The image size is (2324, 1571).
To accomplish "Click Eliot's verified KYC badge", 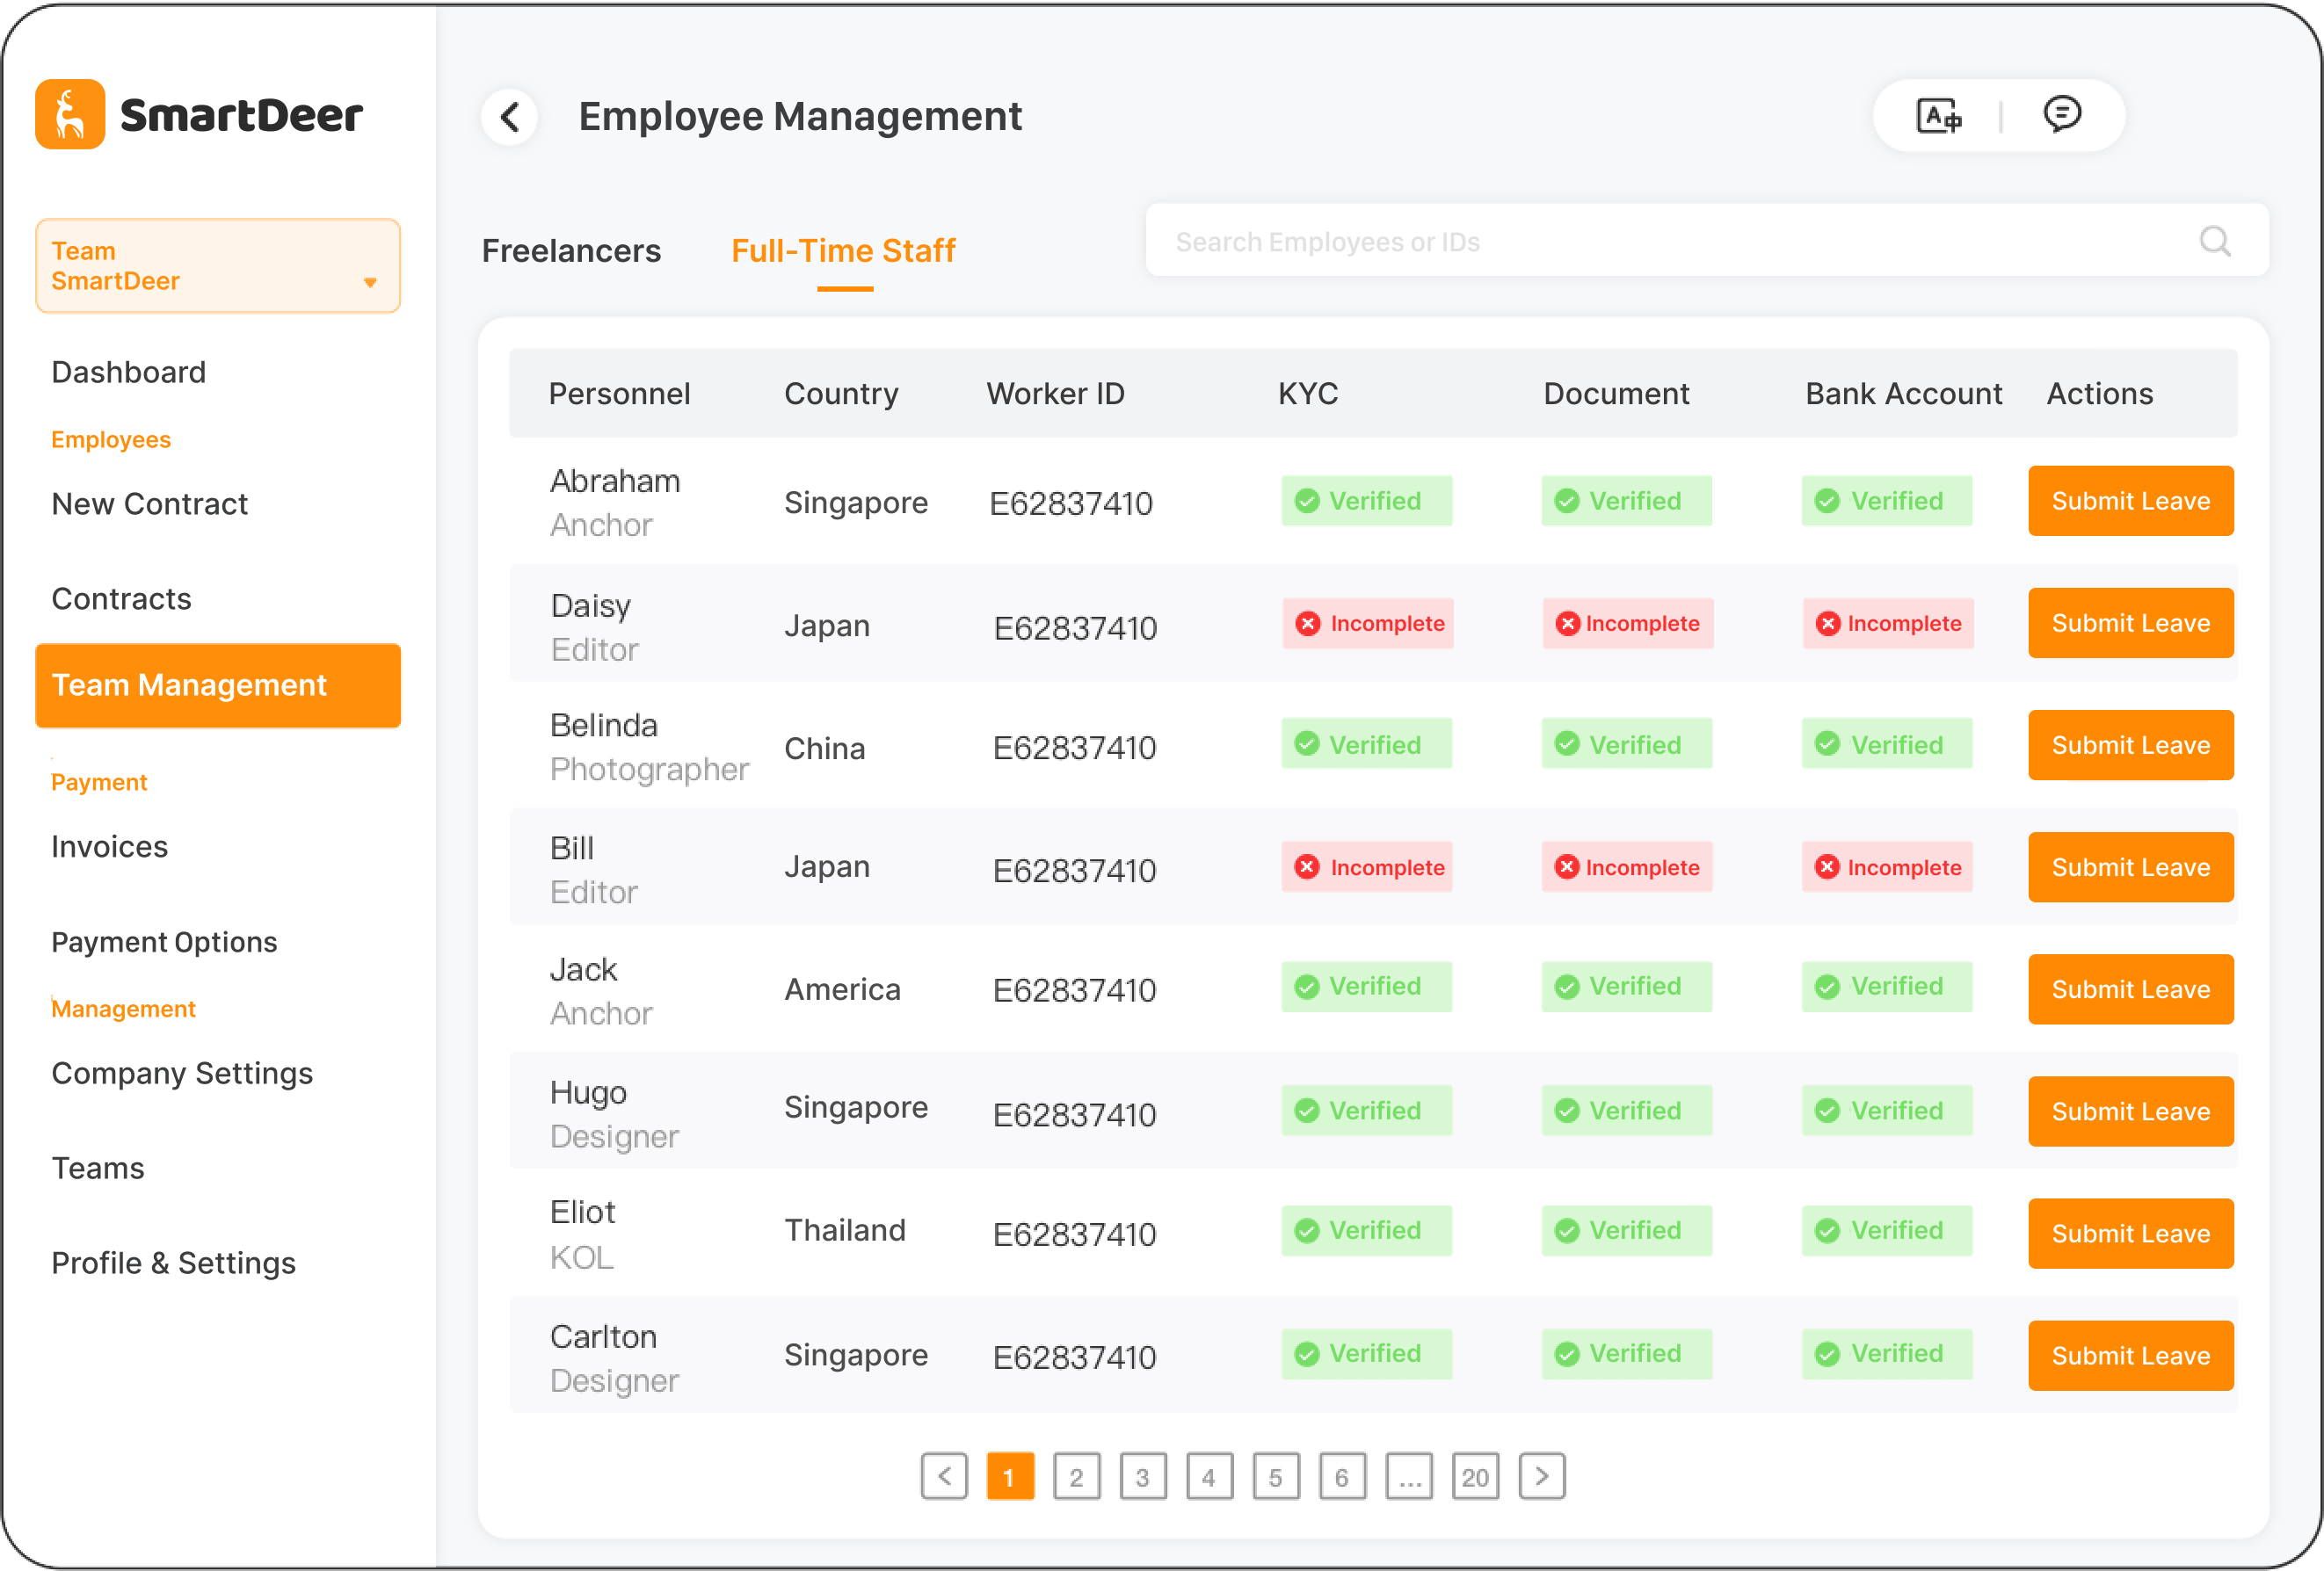I will 1366,1230.
